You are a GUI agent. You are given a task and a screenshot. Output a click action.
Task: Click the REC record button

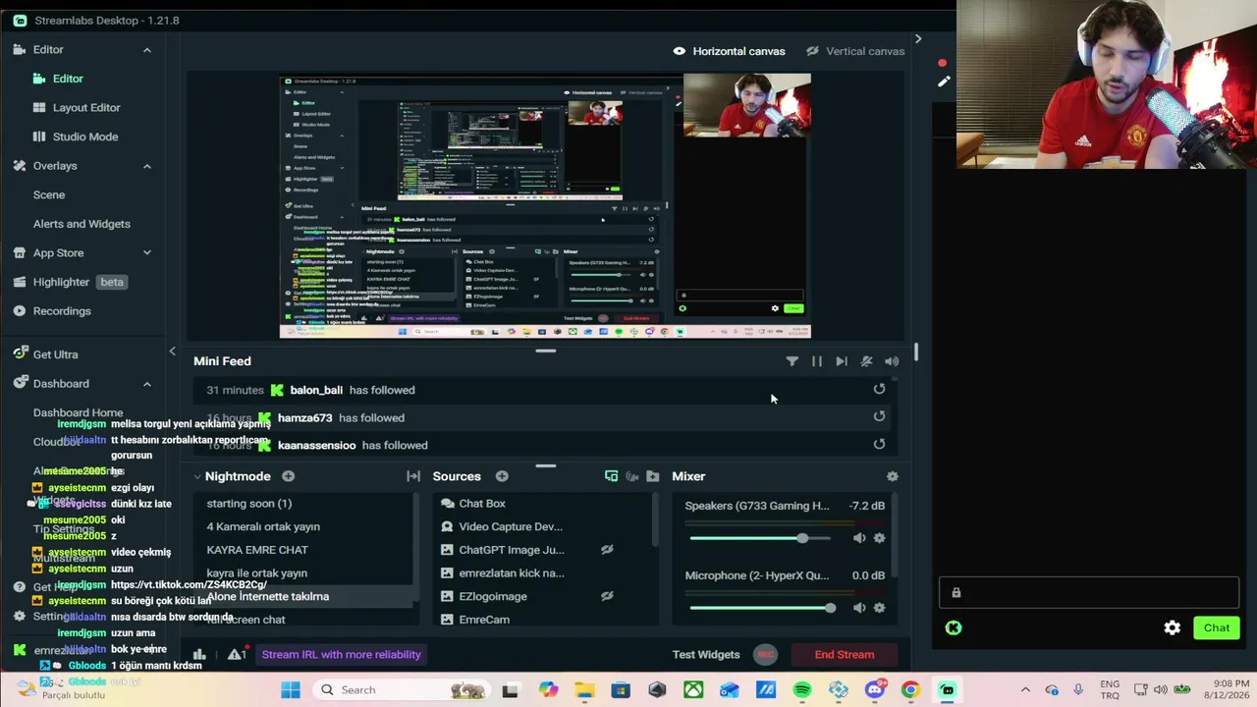click(x=765, y=655)
